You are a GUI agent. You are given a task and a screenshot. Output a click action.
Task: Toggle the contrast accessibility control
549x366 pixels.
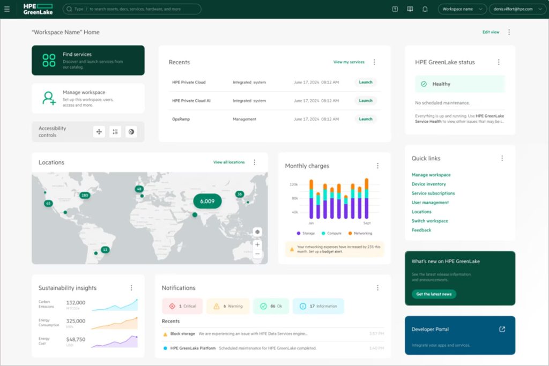click(x=131, y=132)
